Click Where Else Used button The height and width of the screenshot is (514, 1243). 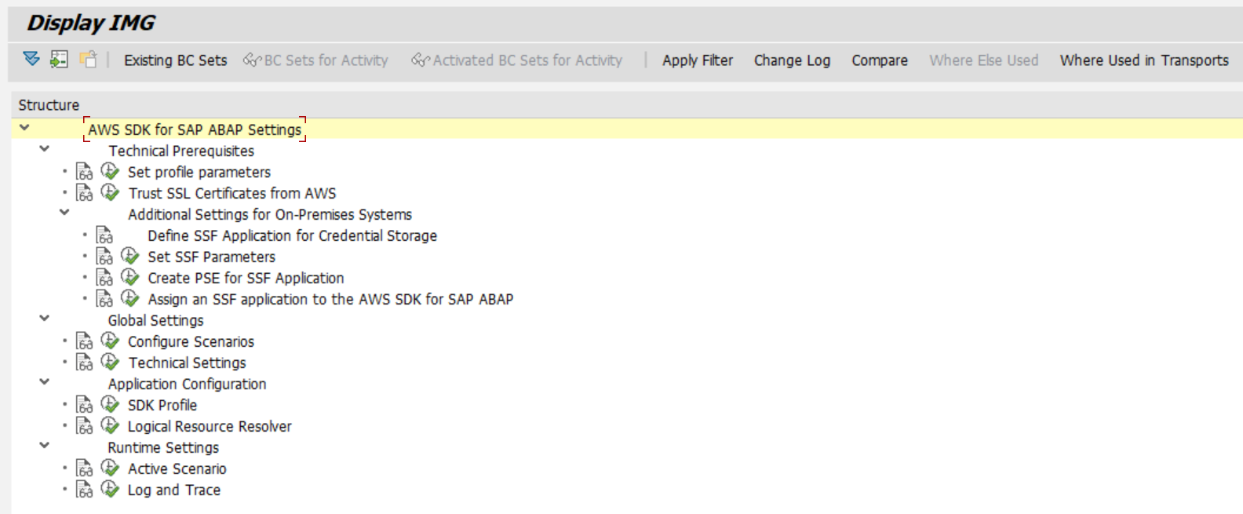[x=984, y=60]
